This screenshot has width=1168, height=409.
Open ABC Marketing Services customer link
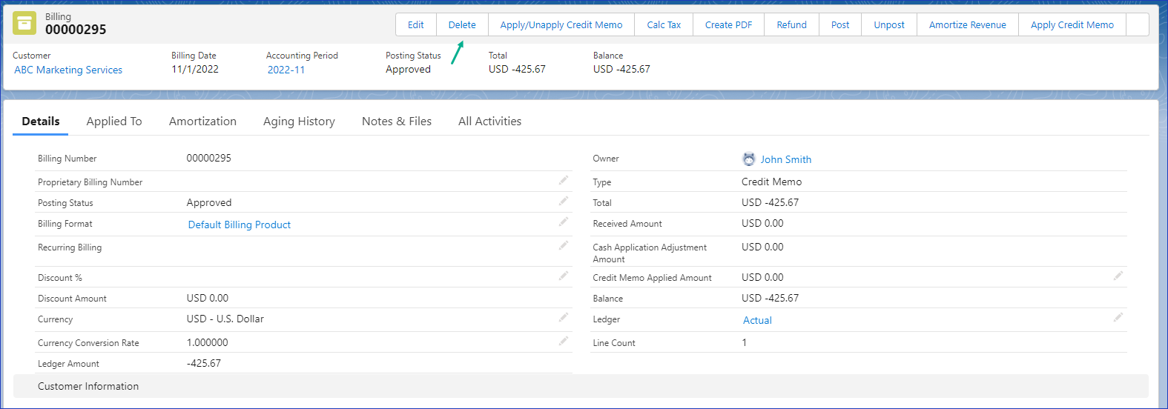[x=68, y=70]
